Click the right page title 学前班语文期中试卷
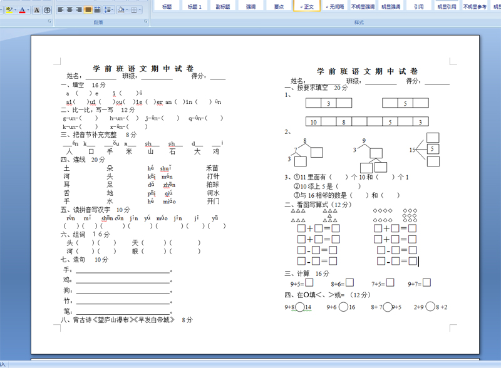 tap(367, 71)
